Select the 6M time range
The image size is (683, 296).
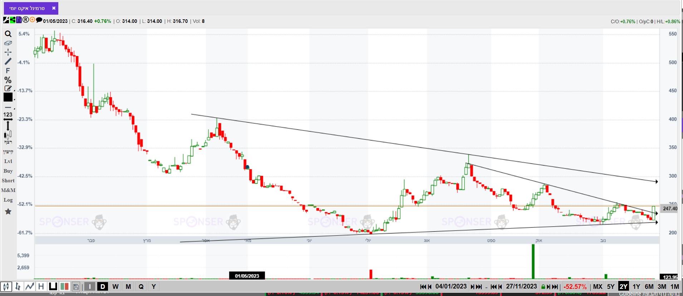(649, 286)
